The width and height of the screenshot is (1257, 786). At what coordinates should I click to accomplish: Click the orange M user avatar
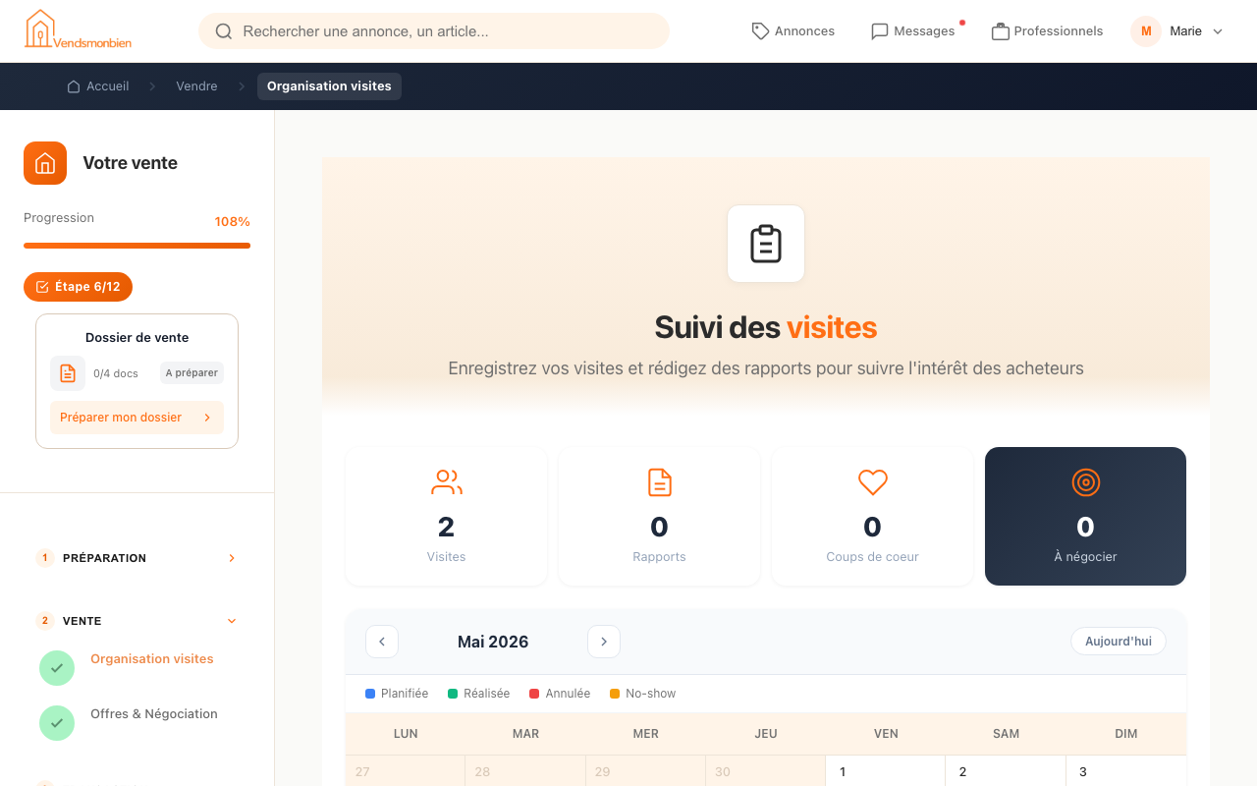coord(1146,31)
